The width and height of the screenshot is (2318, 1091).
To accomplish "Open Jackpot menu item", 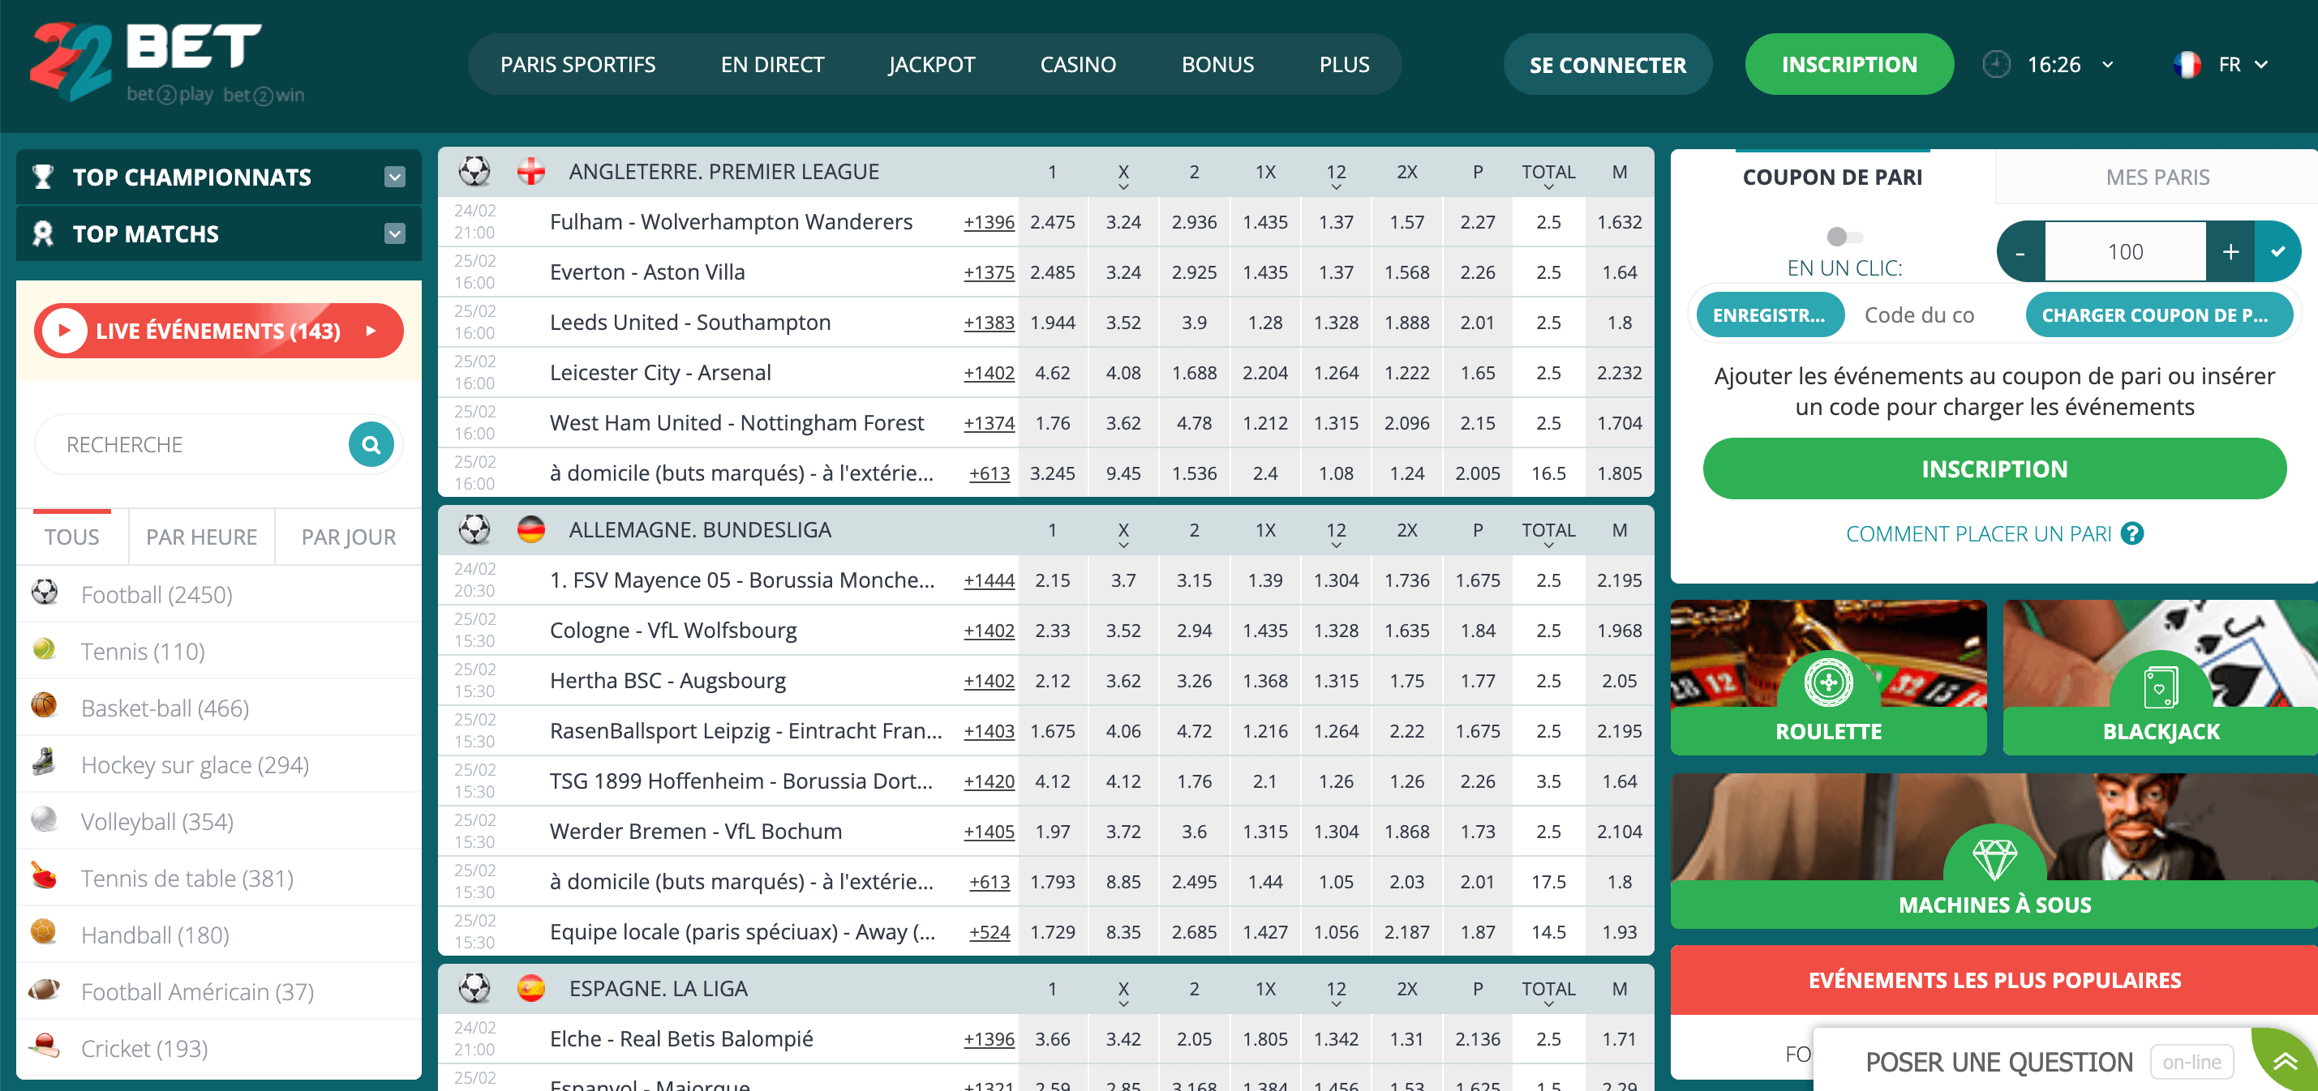I will [x=931, y=65].
